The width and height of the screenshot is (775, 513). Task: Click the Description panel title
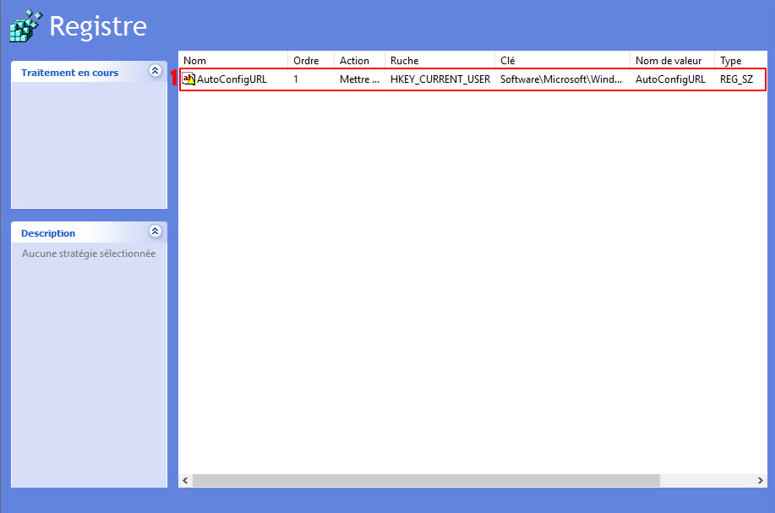tap(48, 233)
